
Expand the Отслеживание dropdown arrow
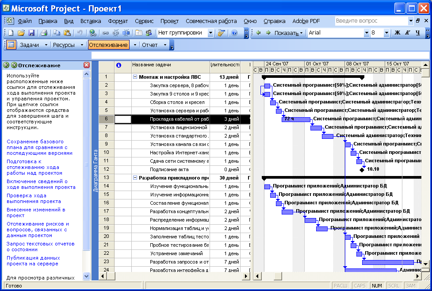pos(135,45)
